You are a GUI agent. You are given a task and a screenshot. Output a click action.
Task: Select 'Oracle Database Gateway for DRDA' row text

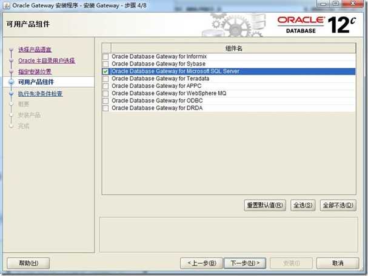[x=157, y=108]
